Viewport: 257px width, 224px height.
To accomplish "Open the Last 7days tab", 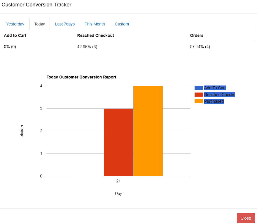I will click(65, 24).
